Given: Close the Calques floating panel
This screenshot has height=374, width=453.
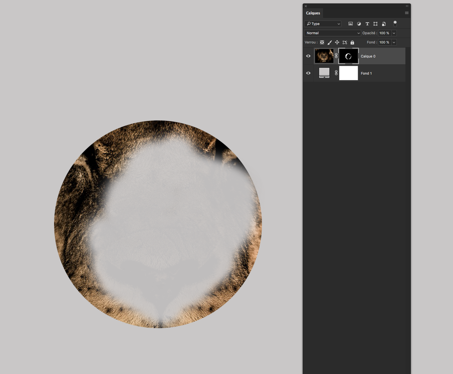Looking at the screenshot, I should (x=306, y=6).
